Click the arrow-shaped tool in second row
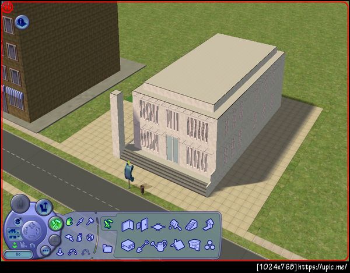 (x=69, y=238)
